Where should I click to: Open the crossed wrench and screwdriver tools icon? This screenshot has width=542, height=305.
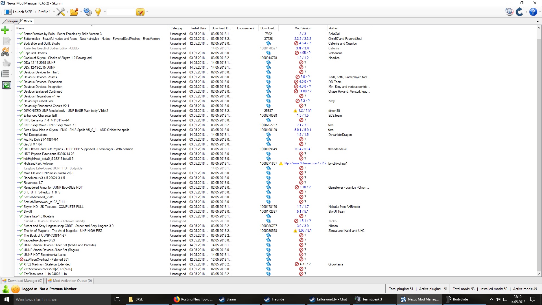coord(60,12)
